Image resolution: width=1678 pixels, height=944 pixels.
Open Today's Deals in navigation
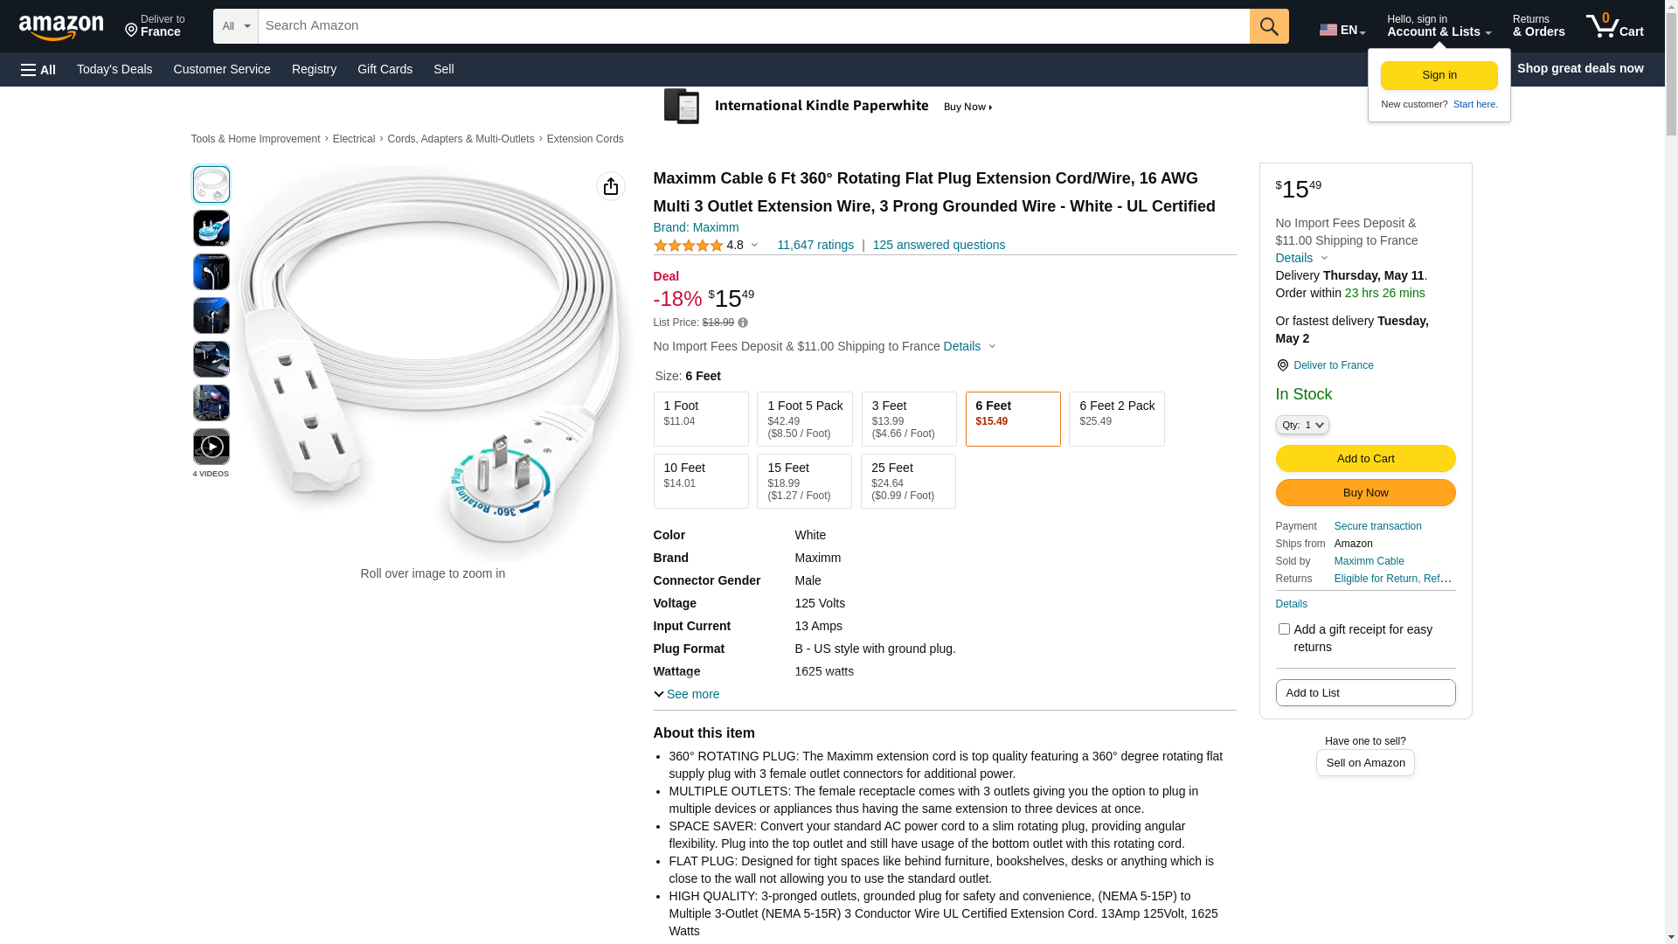coord(114,69)
